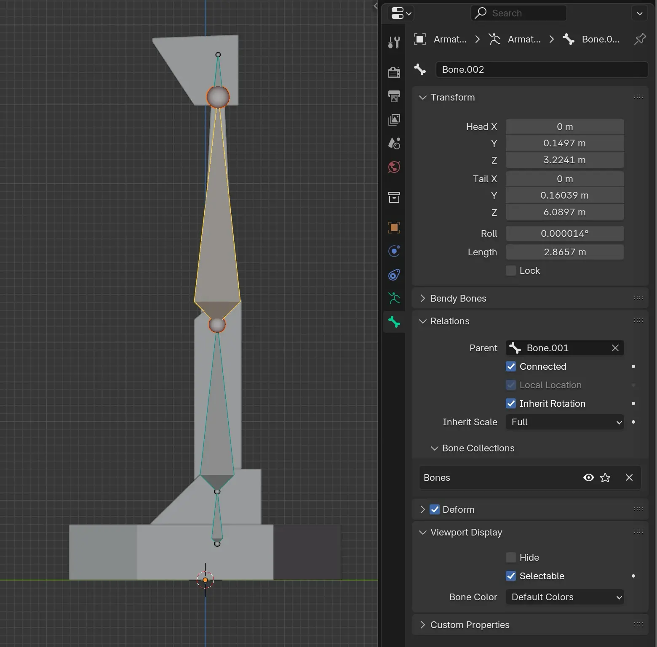Viewport: 657px width, 647px height.
Task: Click the Roll value field
Action: pyautogui.click(x=564, y=233)
